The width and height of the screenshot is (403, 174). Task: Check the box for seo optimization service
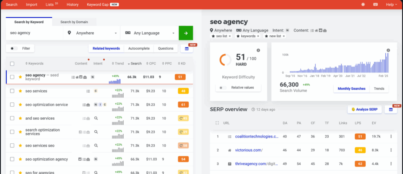point(12,105)
